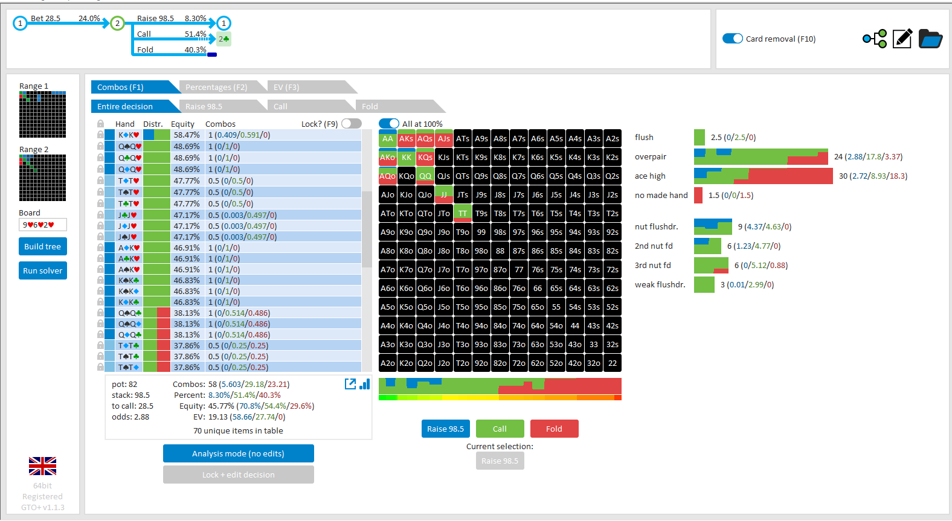Click the disabled Raise 98.5 selection button
The image size is (952, 521).
[x=500, y=461]
